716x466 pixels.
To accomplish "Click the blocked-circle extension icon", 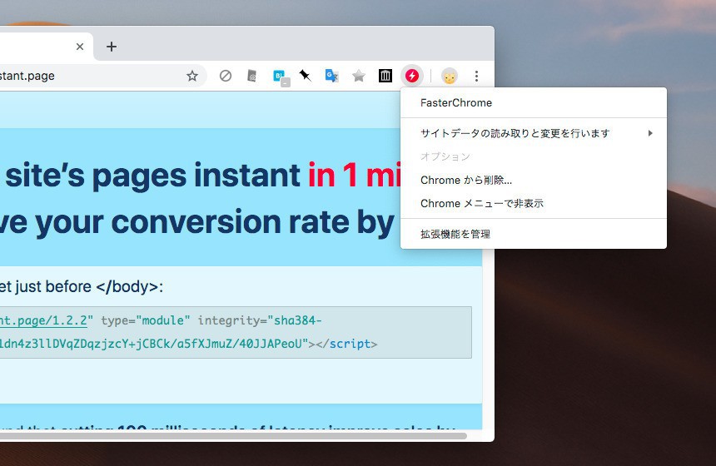I will pos(225,76).
